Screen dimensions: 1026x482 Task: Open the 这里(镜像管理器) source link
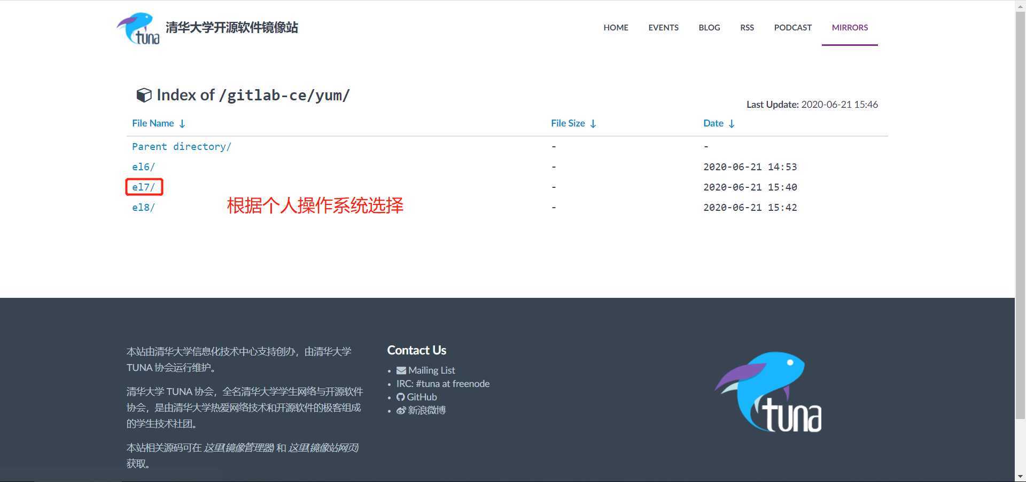pyautogui.click(x=238, y=448)
